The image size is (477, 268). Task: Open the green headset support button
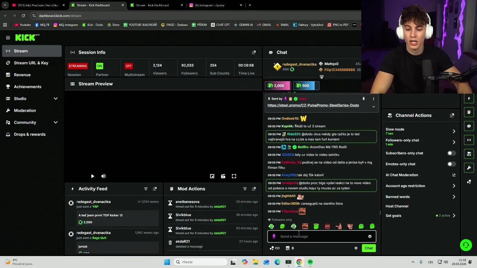(x=466, y=245)
